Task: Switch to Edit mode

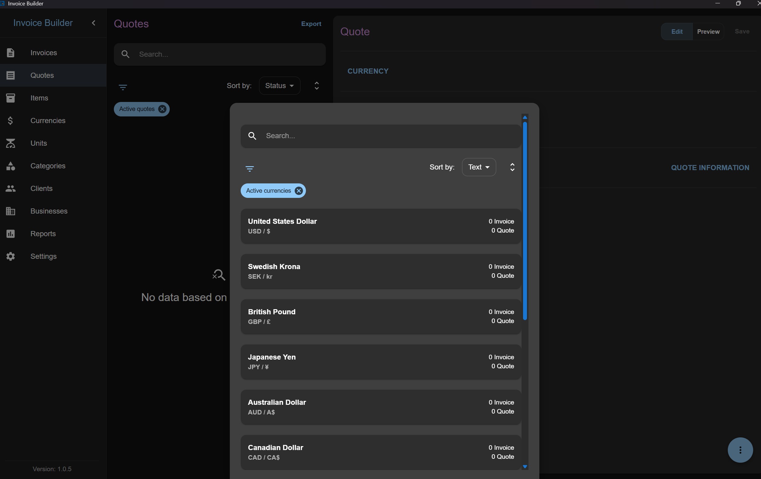Action: tap(677, 32)
